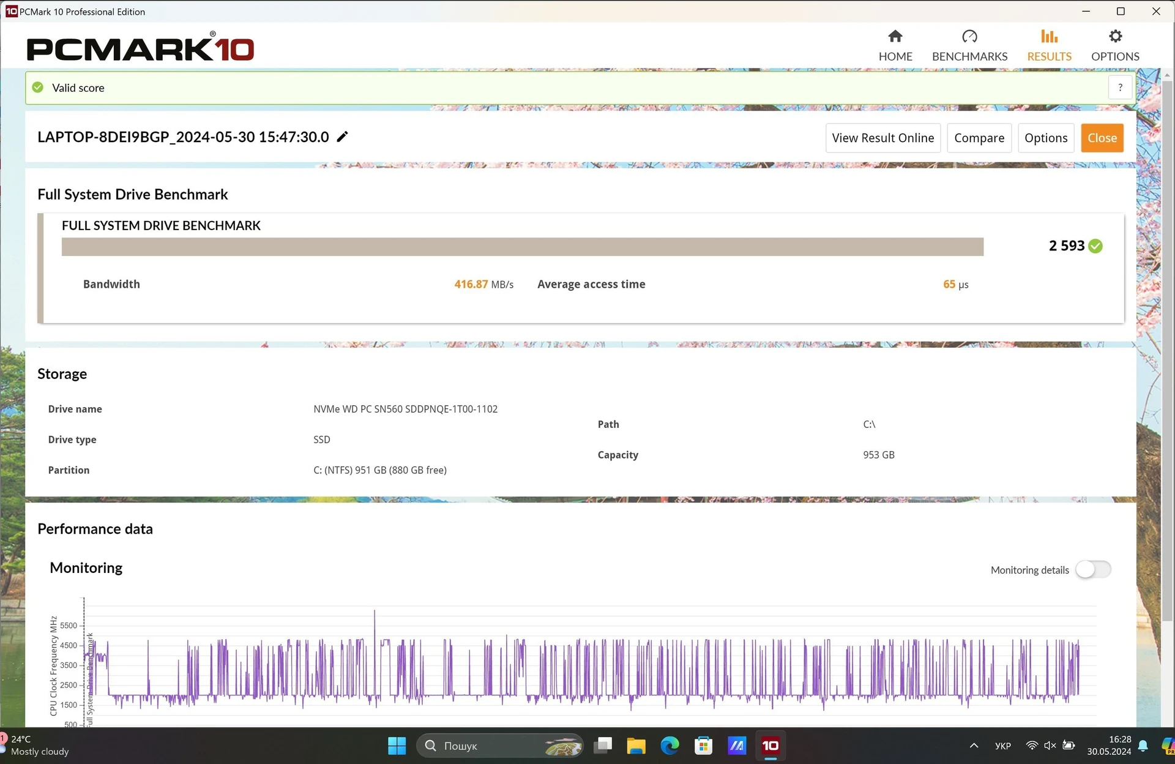Switch the УКР keyboard language
Image resolution: width=1175 pixels, height=764 pixels.
coord(1002,746)
